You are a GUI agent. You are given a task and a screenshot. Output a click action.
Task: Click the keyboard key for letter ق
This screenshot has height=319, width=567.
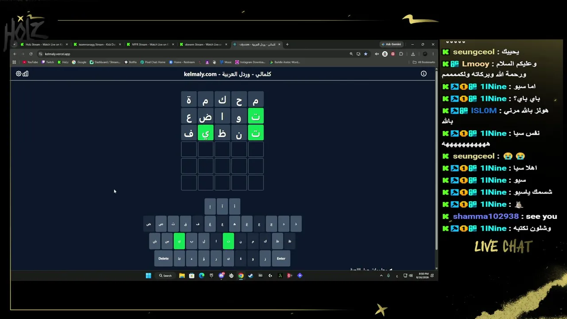point(186,224)
